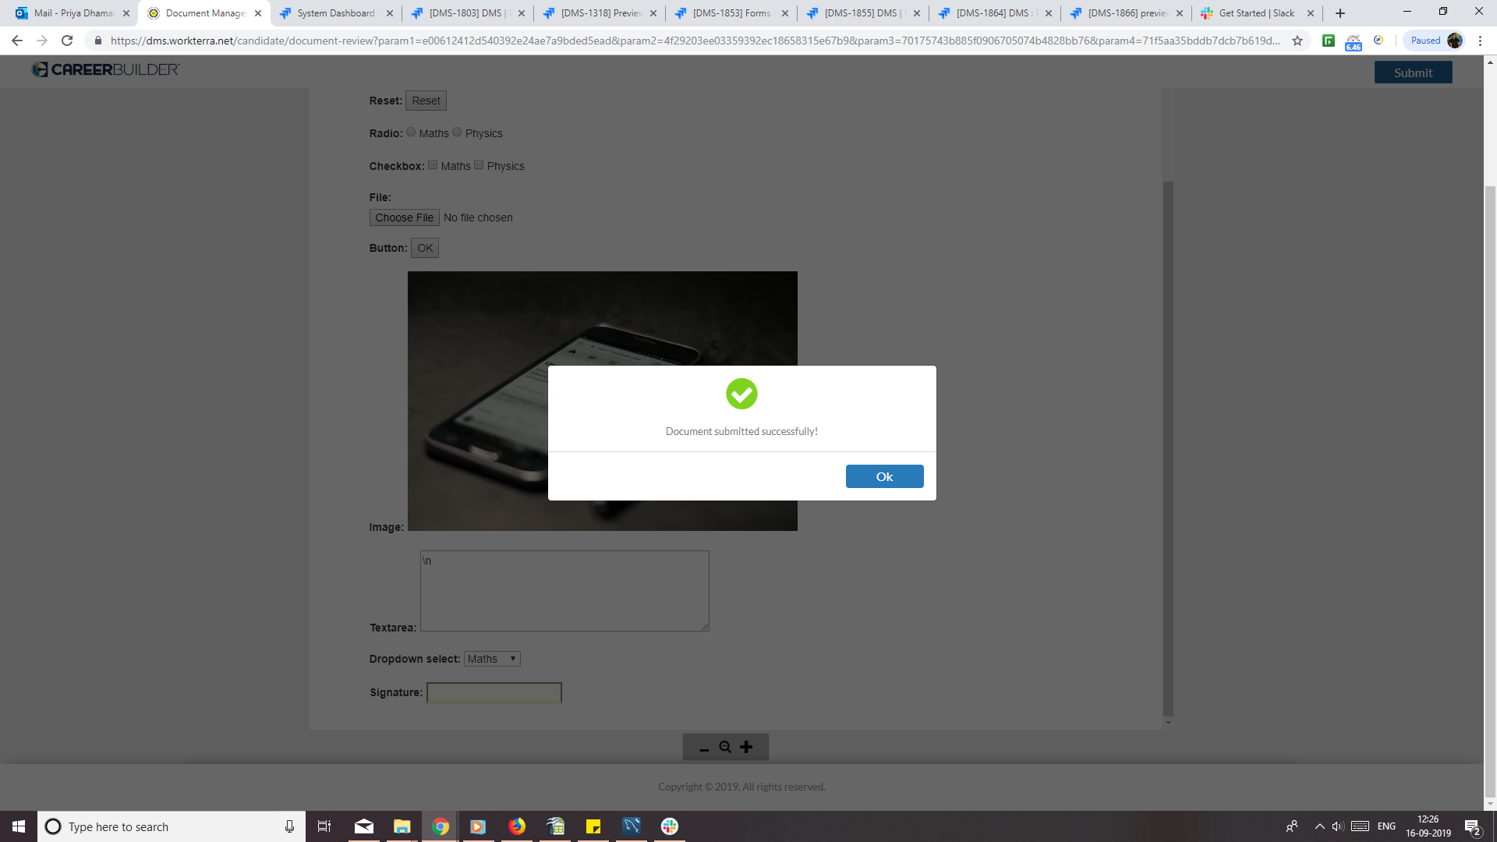Open the Mail app in taskbar
1497x842 pixels.
363,826
